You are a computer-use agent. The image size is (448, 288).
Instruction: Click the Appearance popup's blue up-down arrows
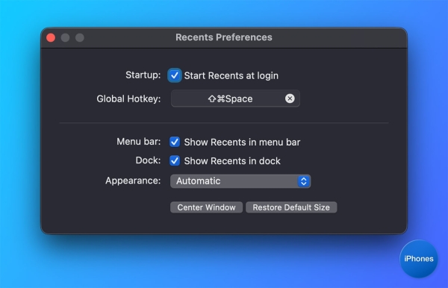point(304,181)
